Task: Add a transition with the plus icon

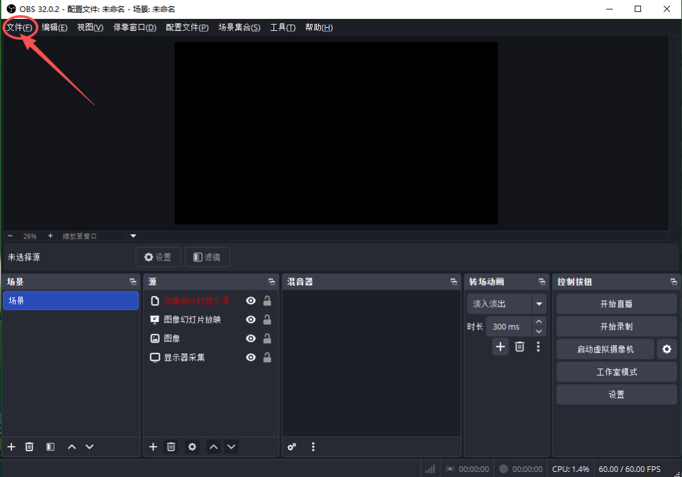Action: pyautogui.click(x=500, y=346)
